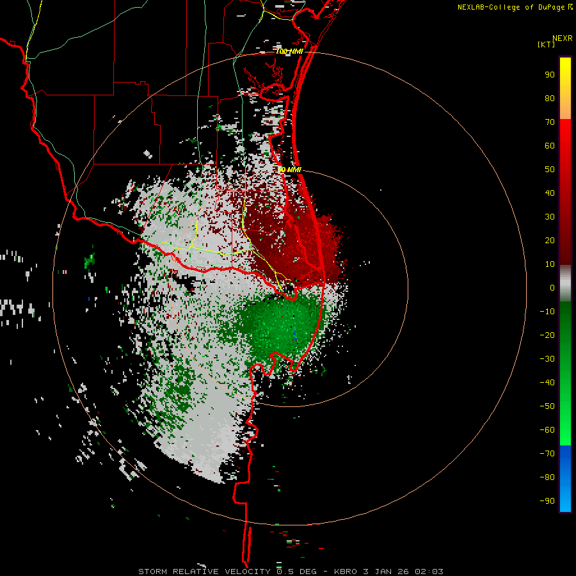Image resolution: width=576 pixels, height=576 pixels.
Task: Click the positive 10 scale label
Action: (x=550, y=264)
